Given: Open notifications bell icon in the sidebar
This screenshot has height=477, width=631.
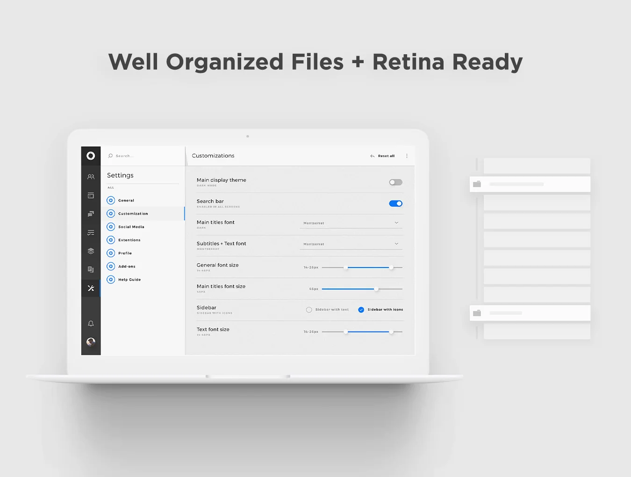Looking at the screenshot, I should 91,324.
